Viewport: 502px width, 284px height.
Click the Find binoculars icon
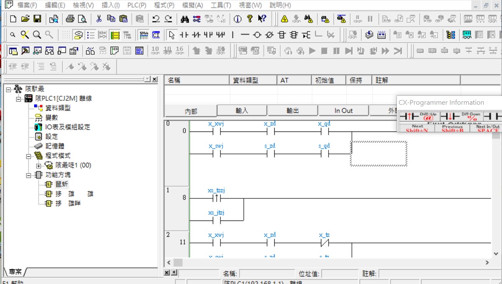click(184, 19)
